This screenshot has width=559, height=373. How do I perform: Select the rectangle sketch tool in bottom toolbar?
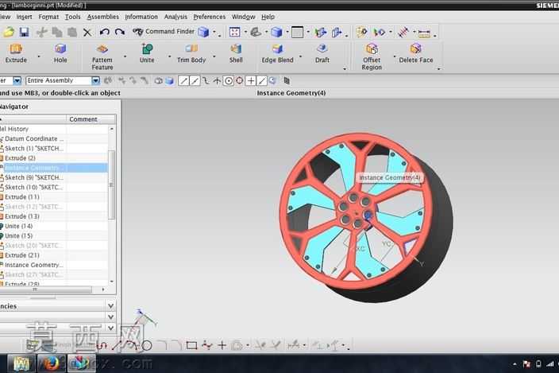191,345
